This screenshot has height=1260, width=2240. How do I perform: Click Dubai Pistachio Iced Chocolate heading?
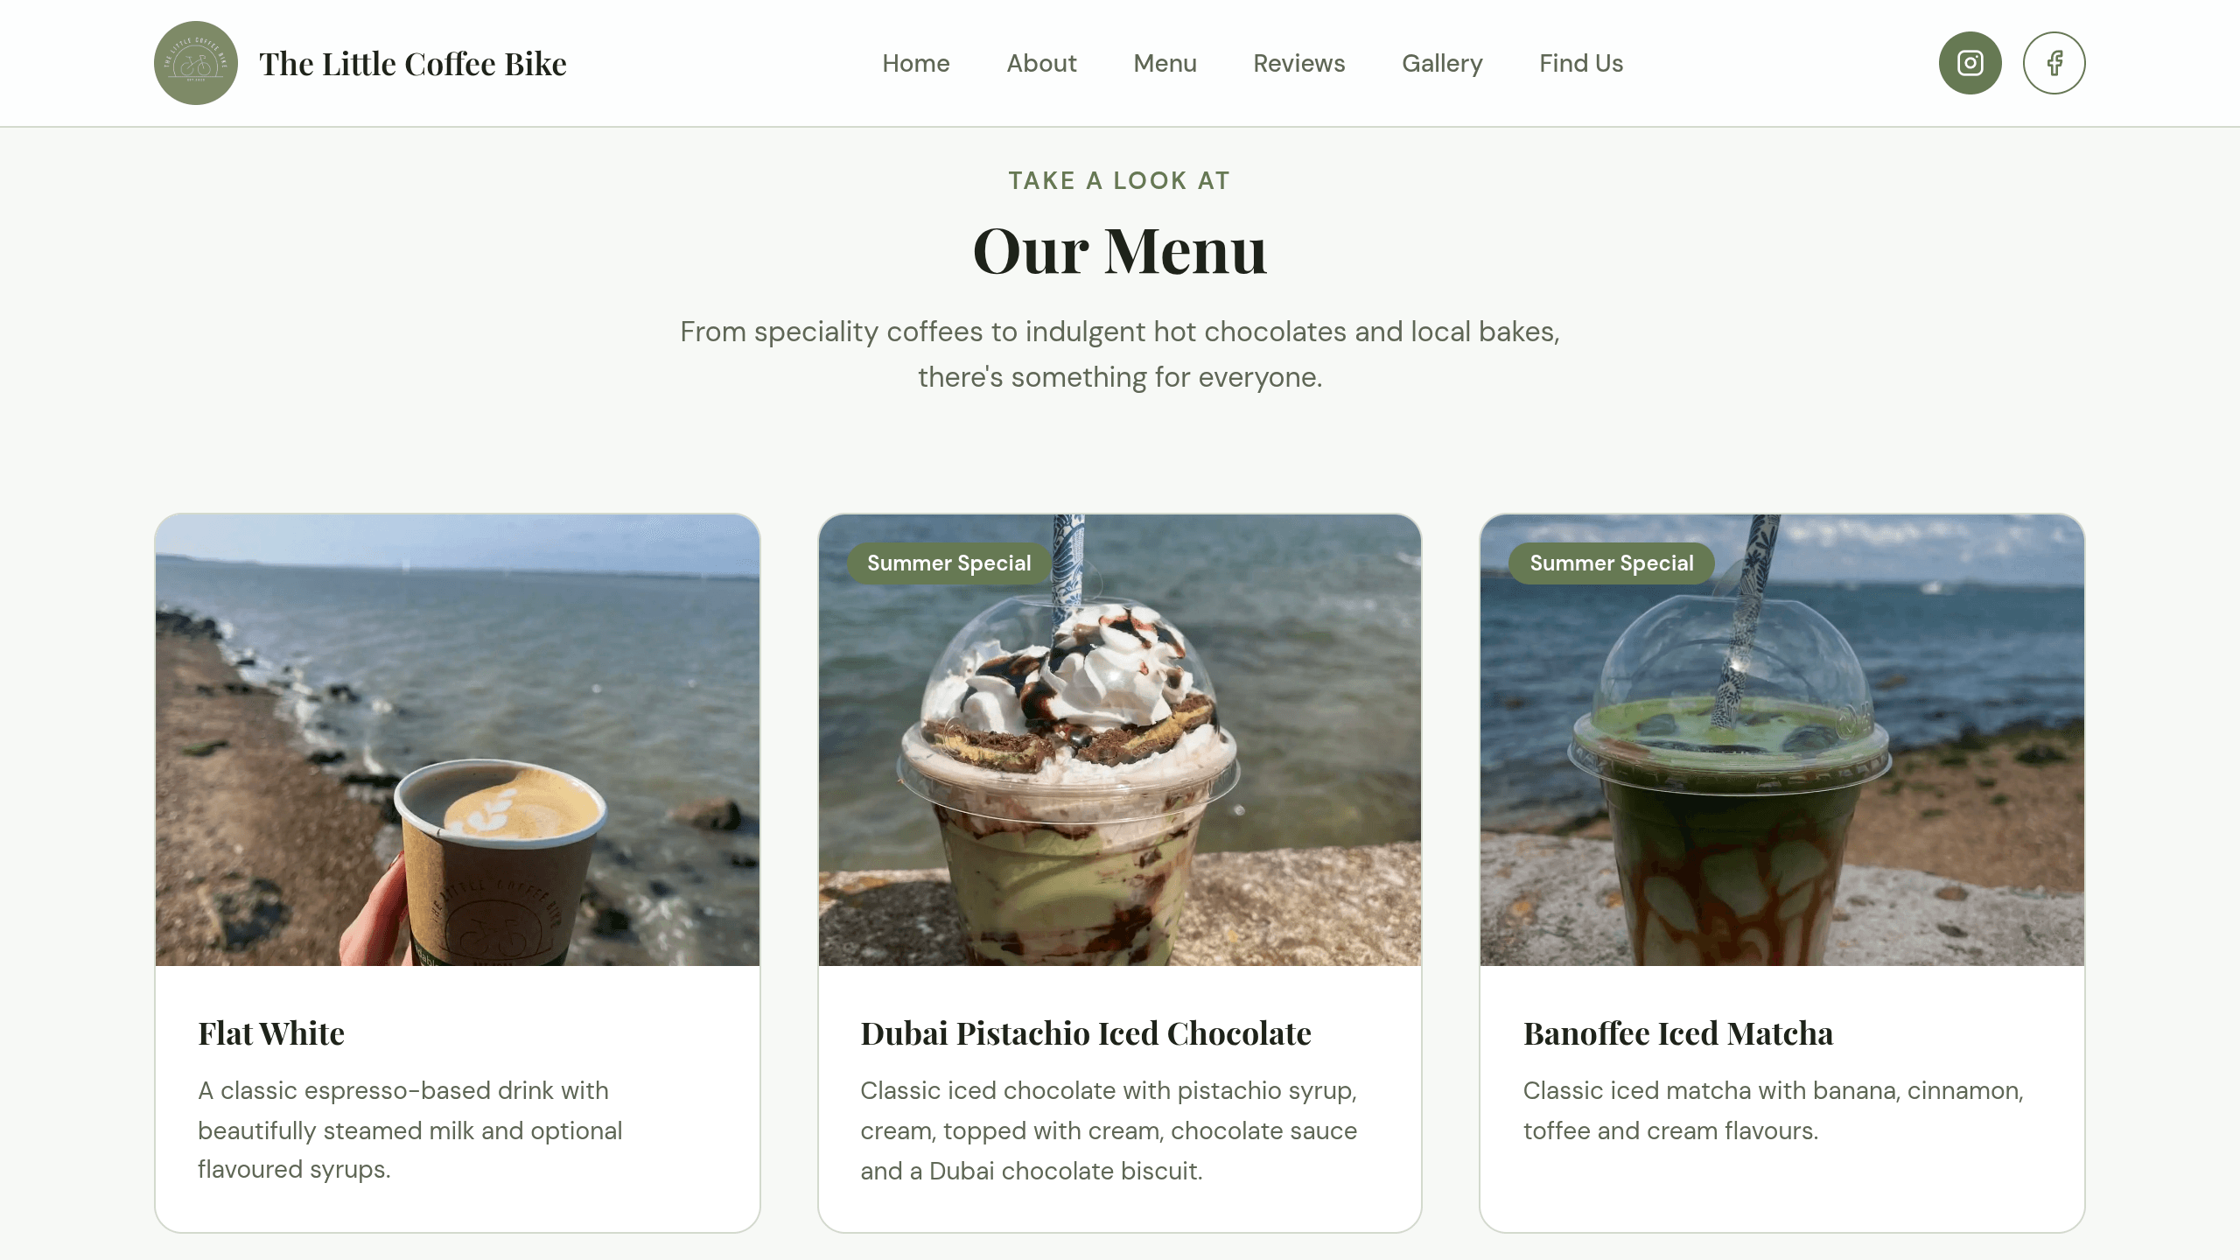(x=1086, y=1033)
